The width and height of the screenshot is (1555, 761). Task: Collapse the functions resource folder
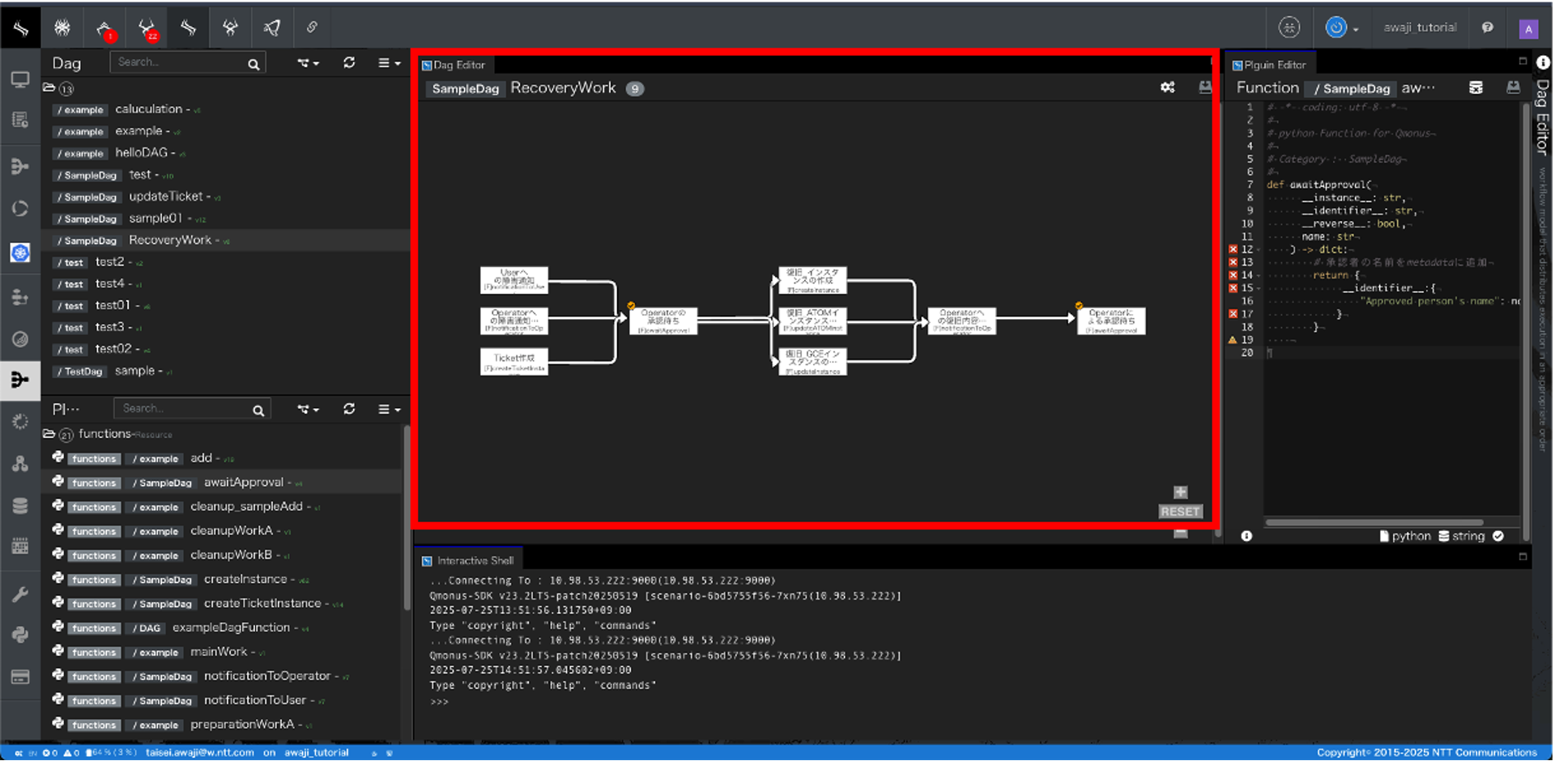point(49,434)
